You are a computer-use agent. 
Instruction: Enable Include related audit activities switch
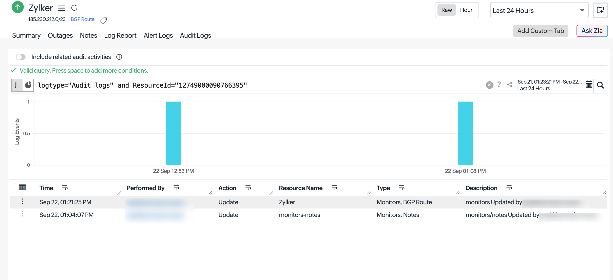pyautogui.click(x=21, y=57)
